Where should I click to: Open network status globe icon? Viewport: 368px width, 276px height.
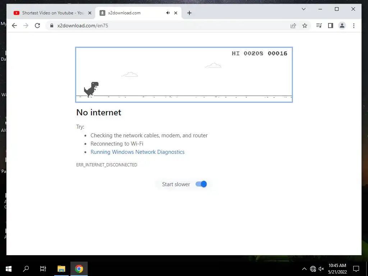click(313, 269)
